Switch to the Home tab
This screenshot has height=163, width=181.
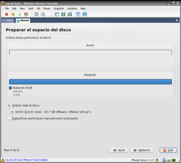point(8,21)
